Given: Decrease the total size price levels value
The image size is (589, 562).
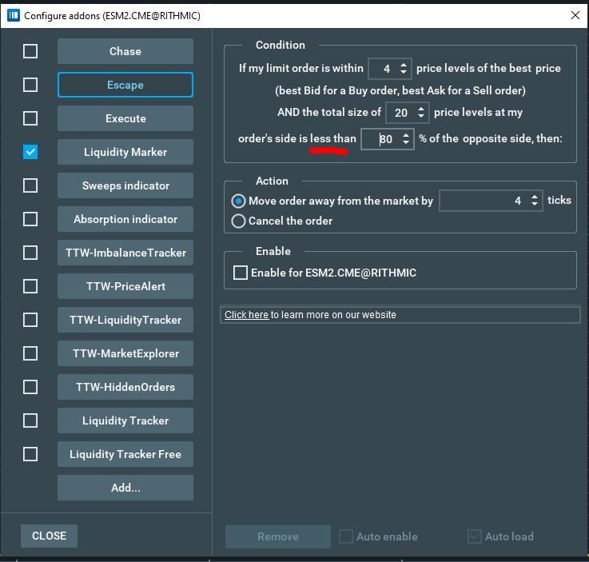Looking at the screenshot, I should tap(421, 117).
